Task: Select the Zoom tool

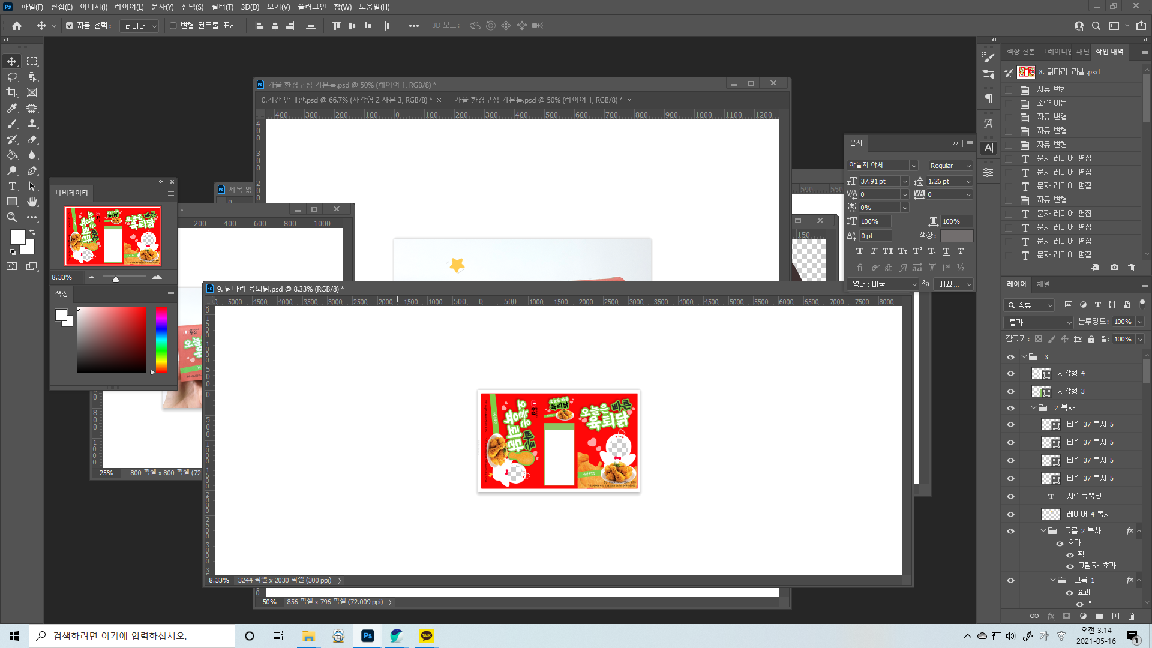Action: tap(12, 217)
